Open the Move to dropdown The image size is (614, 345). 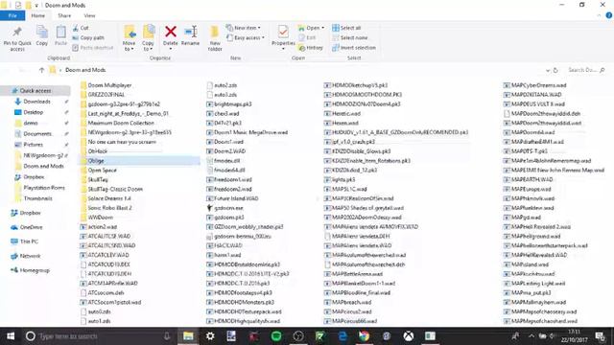coord(129,38)
